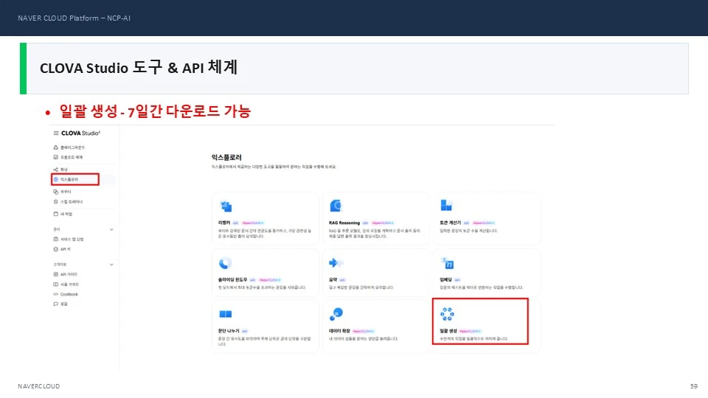Click the page number 59
Screen dimensions: 708x398
pos(693,386)
